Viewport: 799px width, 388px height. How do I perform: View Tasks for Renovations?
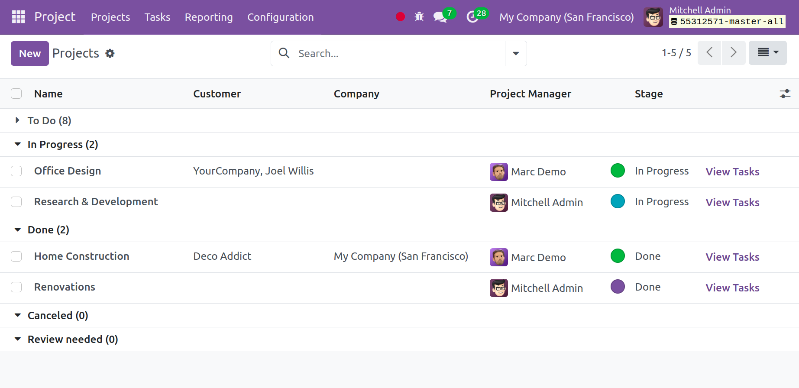point(732,288)
